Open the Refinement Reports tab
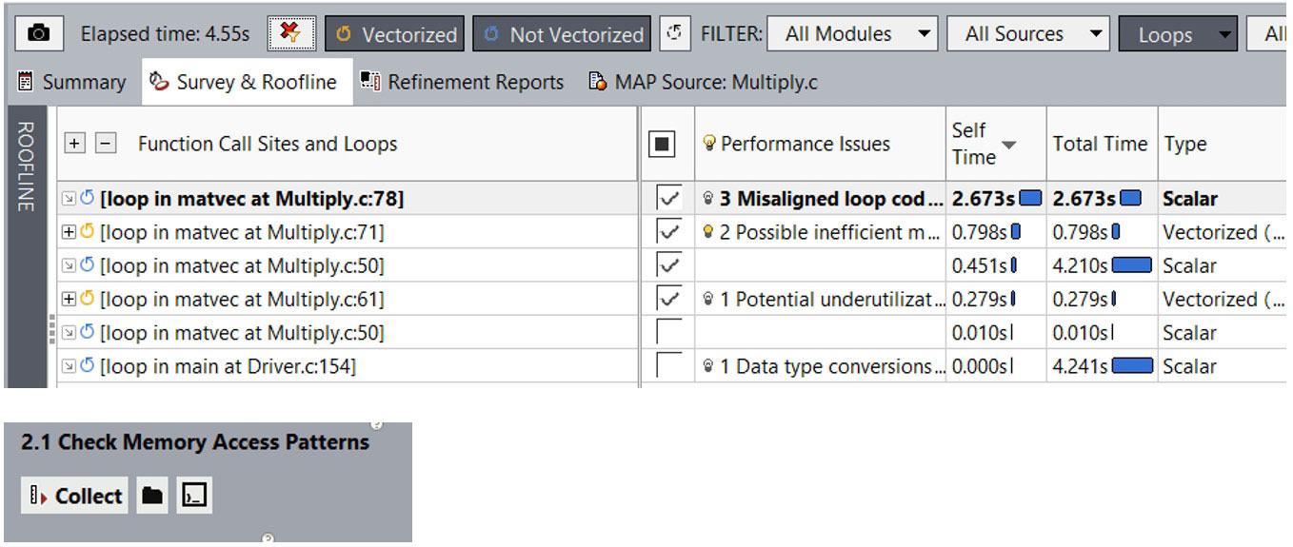Screen dimensions: 1293x547 [x=463, y=83]
